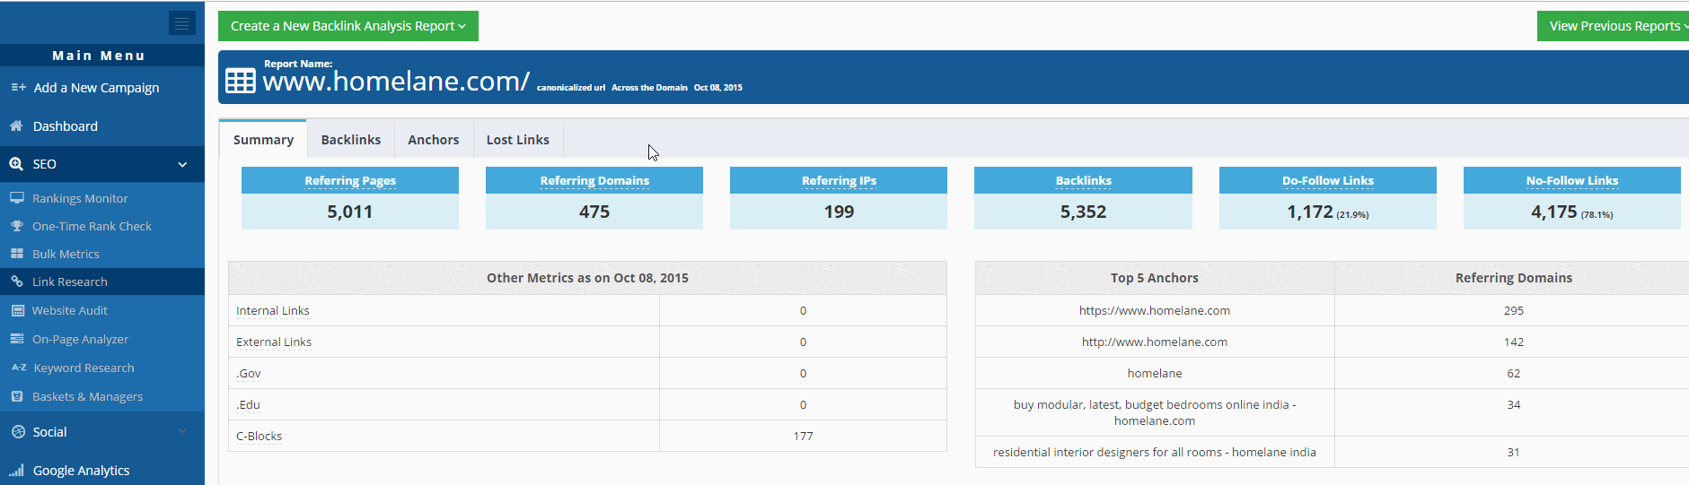Image resolution: width=1689 pixels, height=485 pixels.
Task: Click the report table grid icon
Action: point(240,81)
